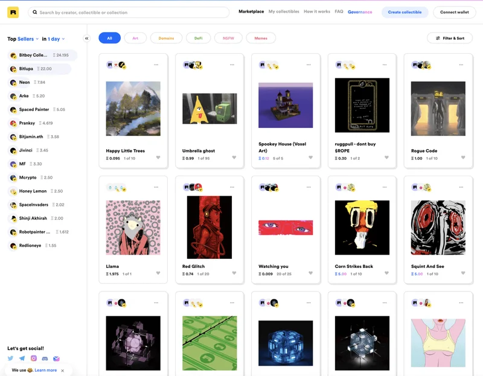
Task: Click the Create collectible button
Action: point(404,11)
